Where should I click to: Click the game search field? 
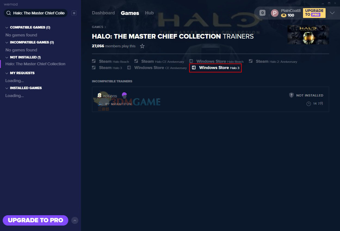[36, 13]
